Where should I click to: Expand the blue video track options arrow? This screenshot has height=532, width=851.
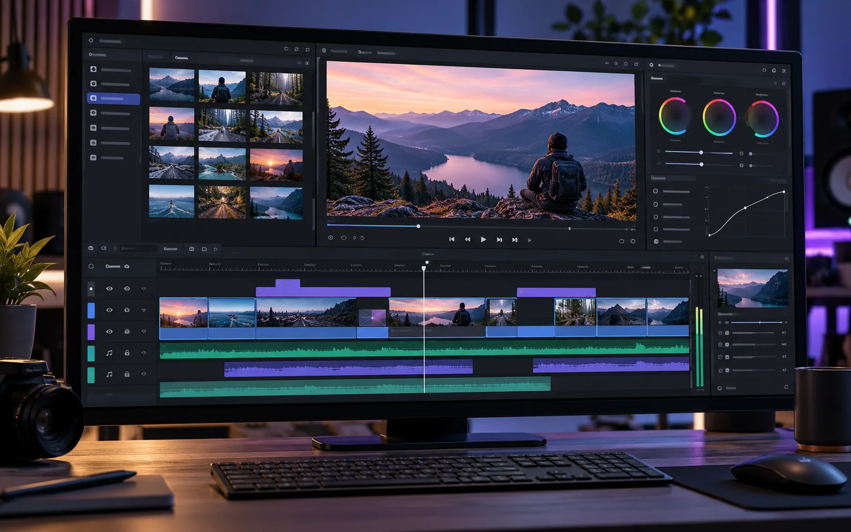[x=144, y=310]
